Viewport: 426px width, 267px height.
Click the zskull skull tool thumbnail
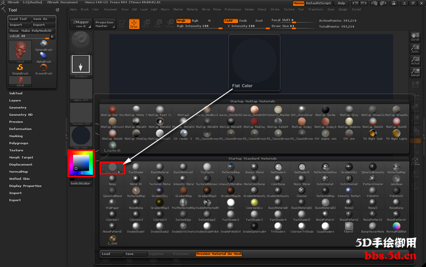pyautogui.click(x=20, y=51)
